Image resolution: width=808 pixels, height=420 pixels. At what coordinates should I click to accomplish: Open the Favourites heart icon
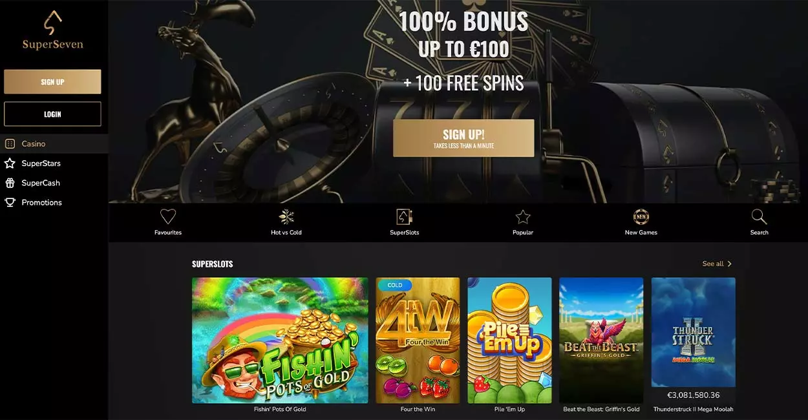168,217
